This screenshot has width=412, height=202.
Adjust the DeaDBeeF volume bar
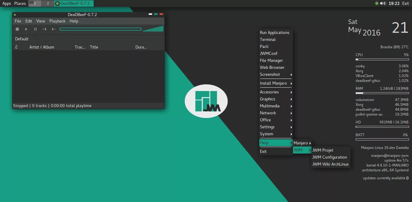(x=153, y=29)
